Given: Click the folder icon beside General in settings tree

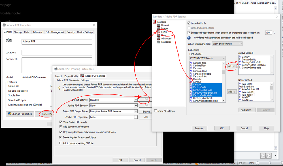Looking at the screenshot, I should coord(159,25).
